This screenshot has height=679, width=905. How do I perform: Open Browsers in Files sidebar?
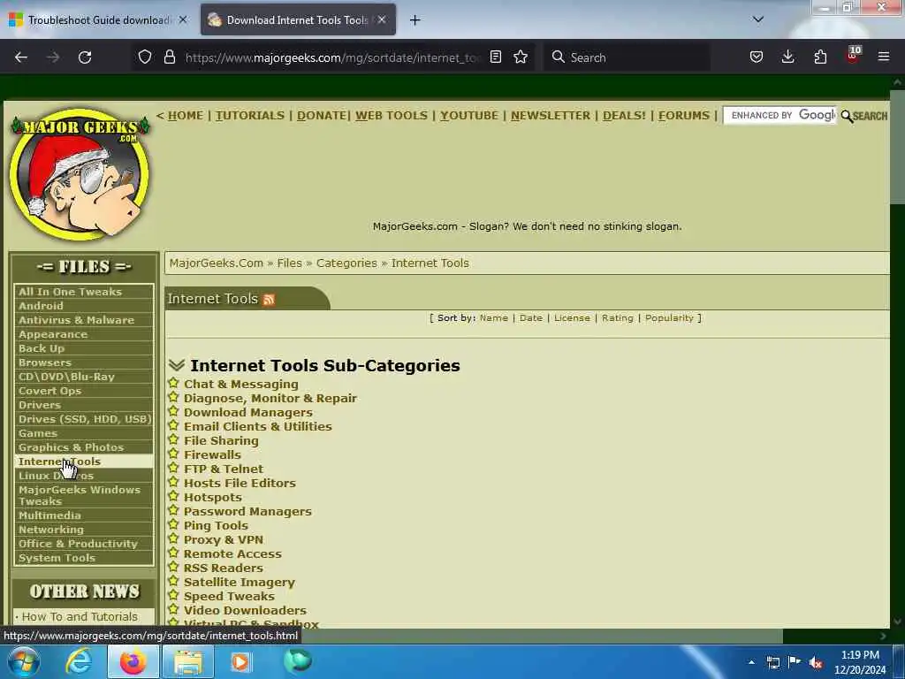(84, 362)
